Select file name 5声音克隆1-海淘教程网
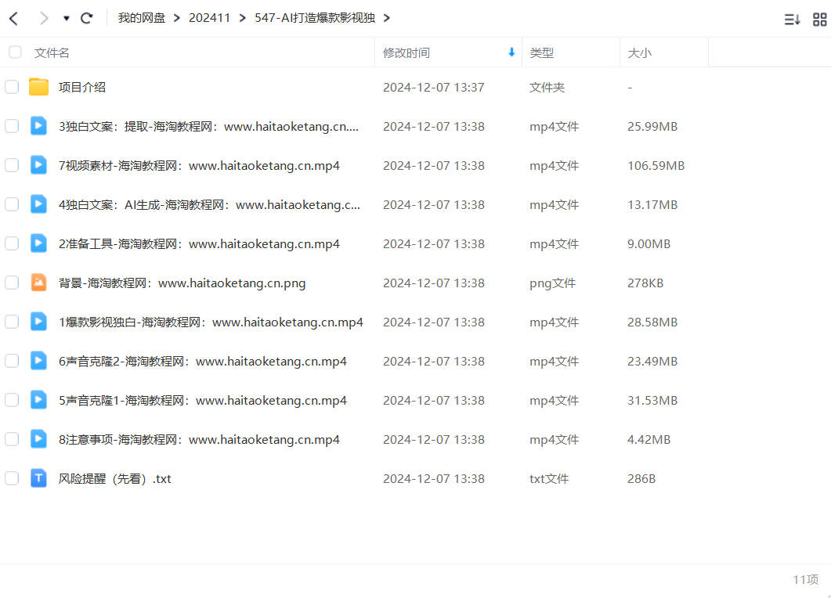This screenshot has width=831, height=598. pyautogui.click(x=202, y=401)
